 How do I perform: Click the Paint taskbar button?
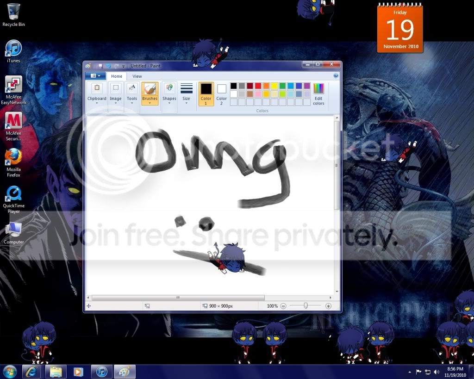click(125, 372)
